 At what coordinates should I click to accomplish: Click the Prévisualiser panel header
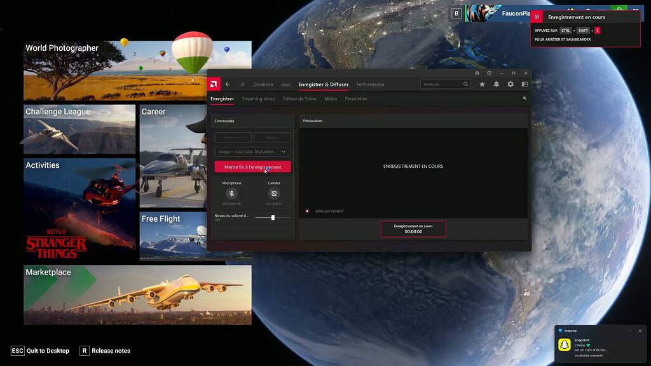[413, 121]
